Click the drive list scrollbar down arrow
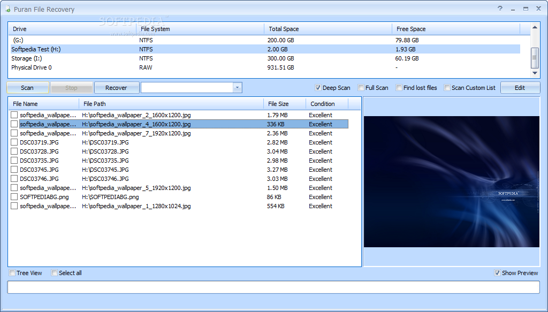The image size is (548, 312). (535, 73)
